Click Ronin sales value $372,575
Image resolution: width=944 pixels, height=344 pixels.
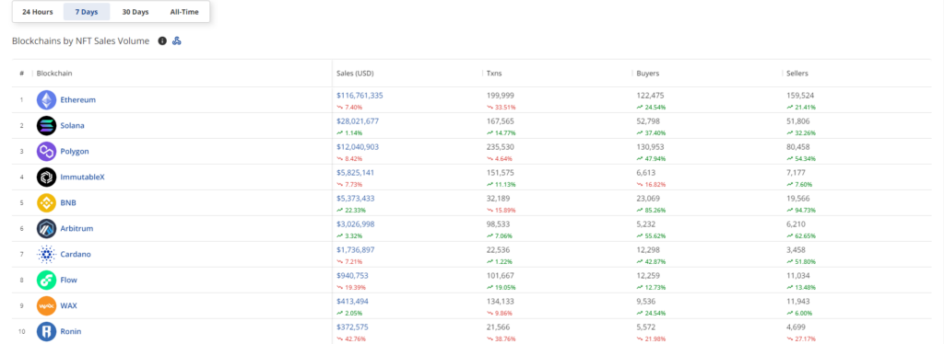[x=353, y=327]
